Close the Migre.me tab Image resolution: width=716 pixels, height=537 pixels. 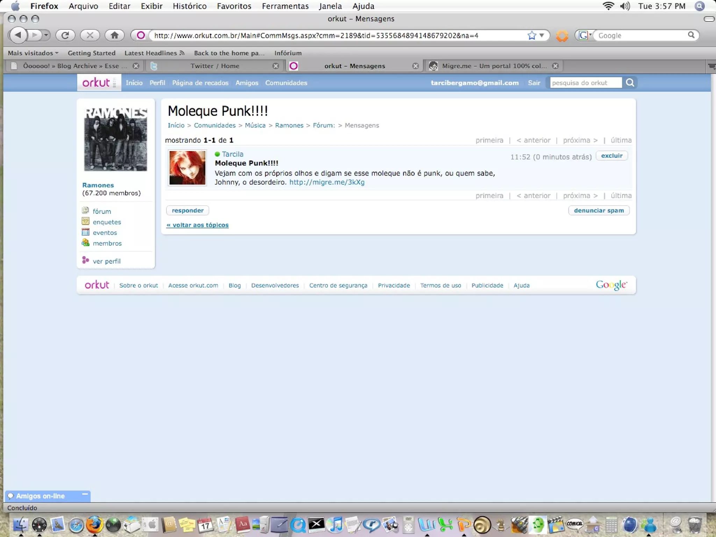[555, 66]
